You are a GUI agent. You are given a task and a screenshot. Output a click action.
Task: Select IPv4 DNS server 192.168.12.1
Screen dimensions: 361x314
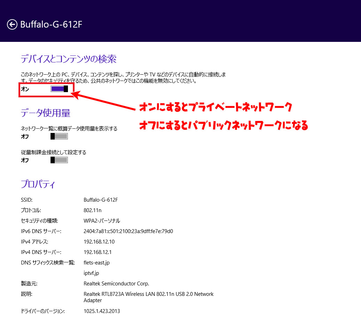coord(98,252)
